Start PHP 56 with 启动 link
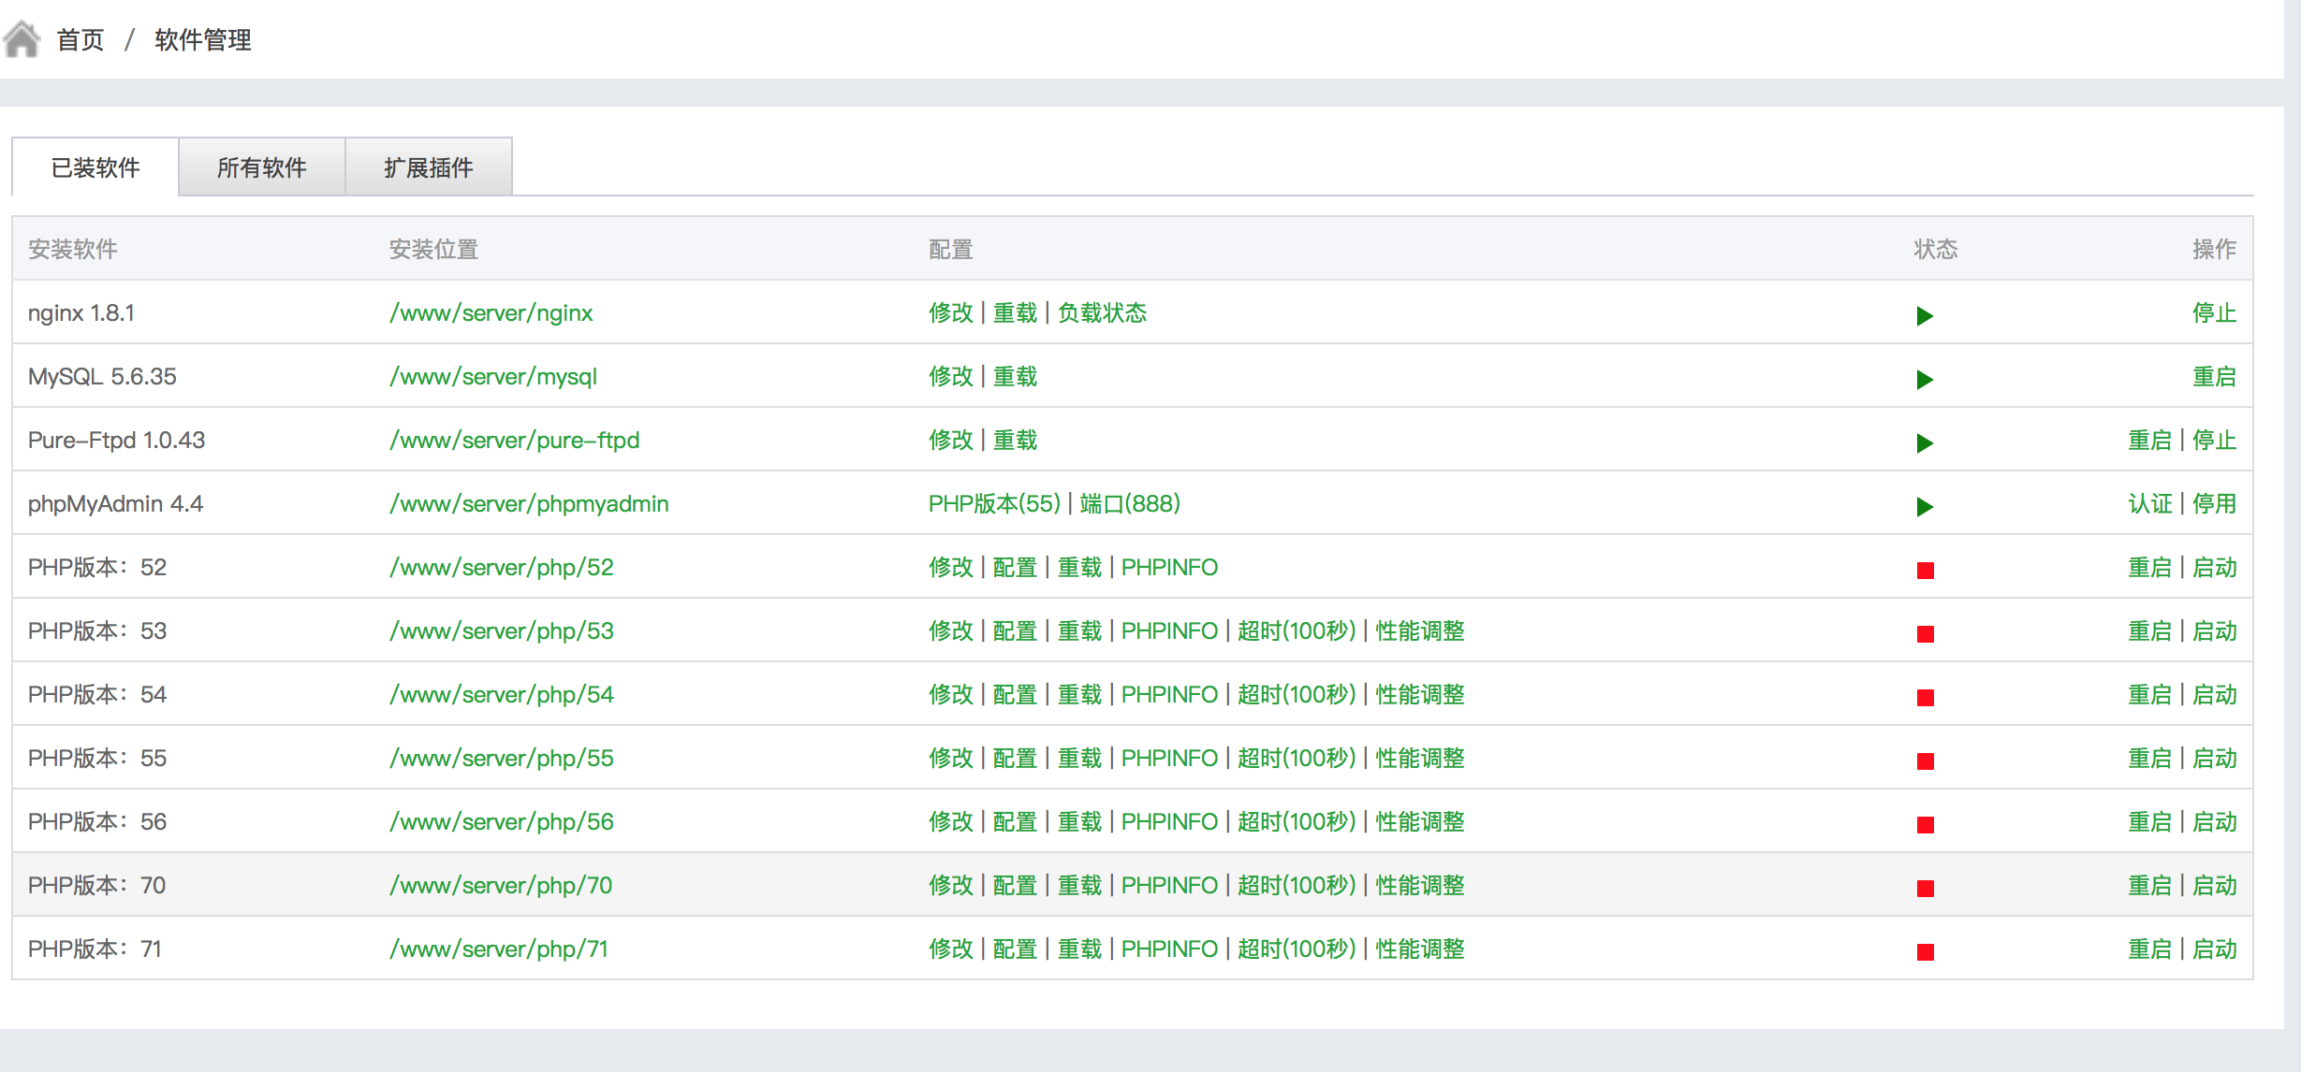Screen dimensions: 2301x1072 (2215, 822)
